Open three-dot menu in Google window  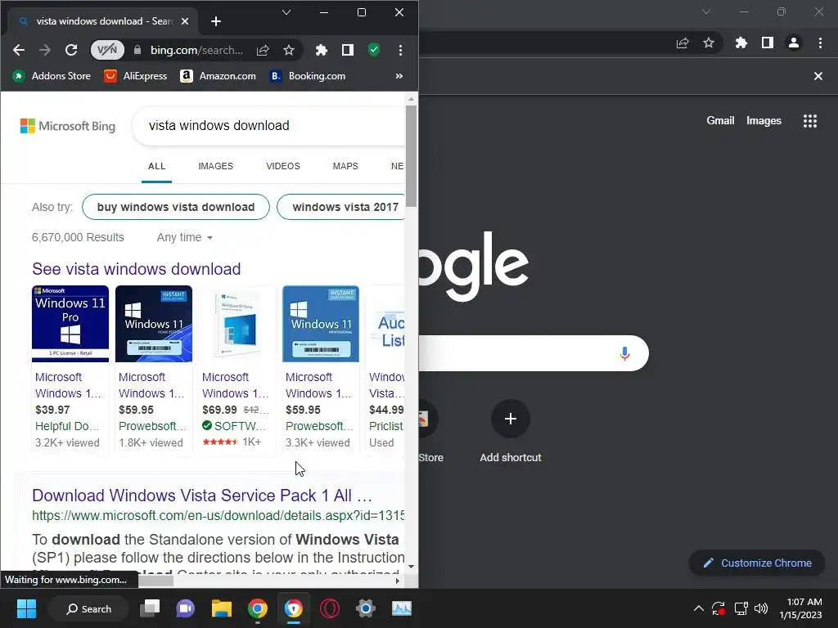tap(820, 43)
